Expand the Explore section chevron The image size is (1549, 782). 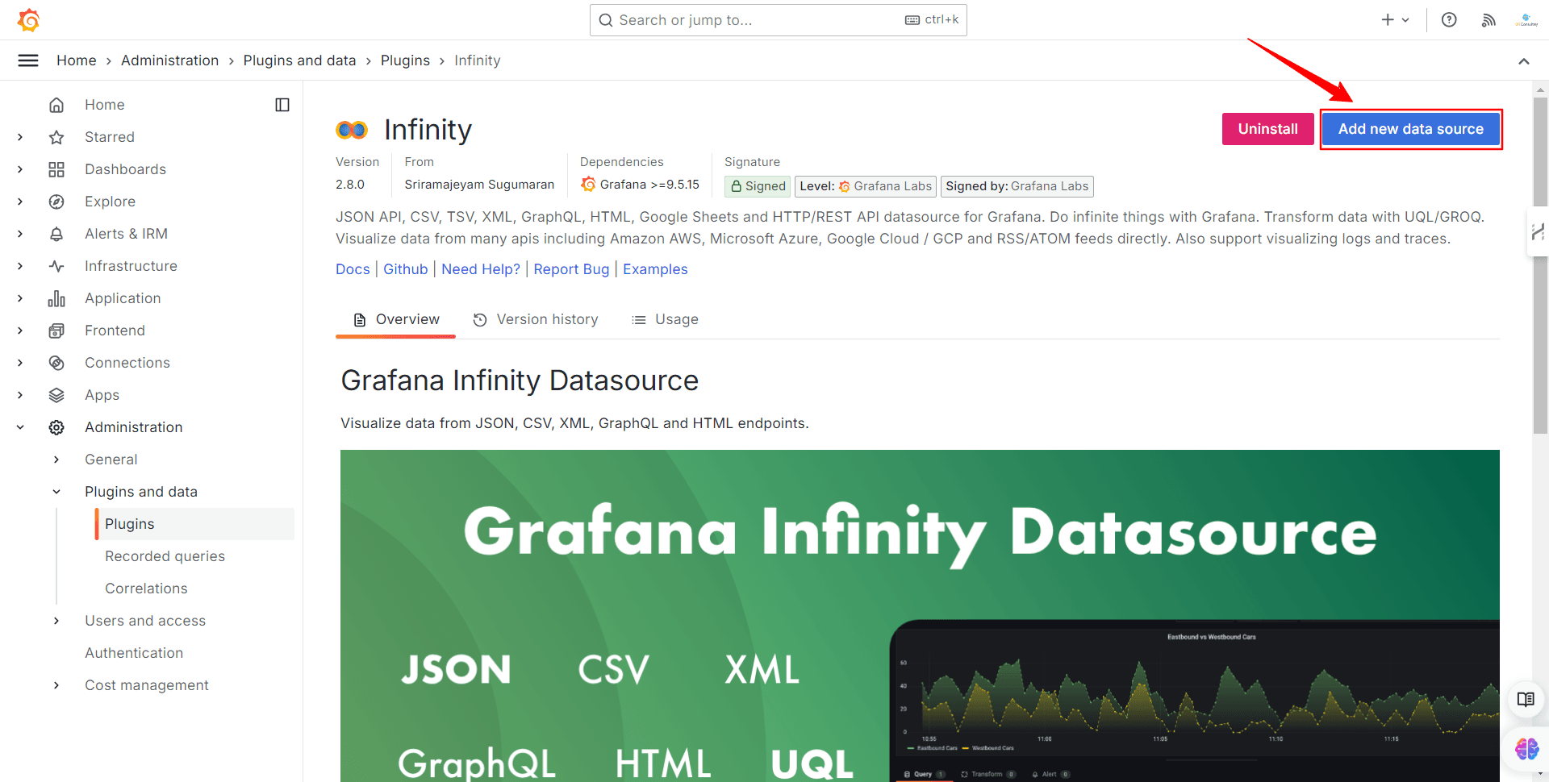point(20,202)
